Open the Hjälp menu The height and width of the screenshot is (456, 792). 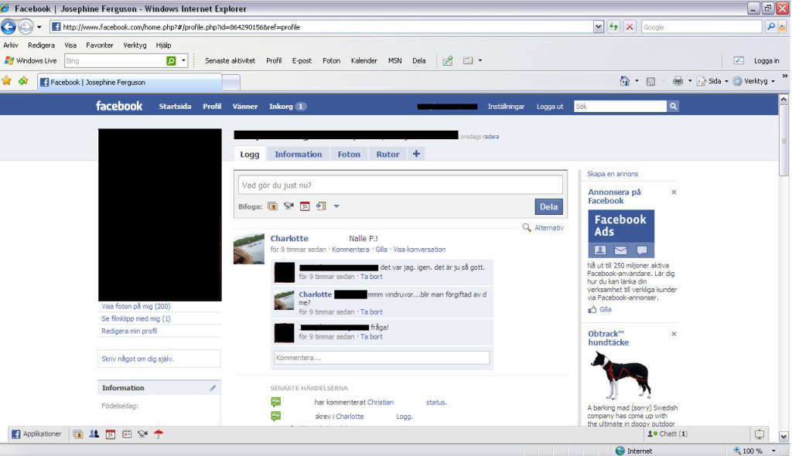pyautogui.click(x=163, y=45)
